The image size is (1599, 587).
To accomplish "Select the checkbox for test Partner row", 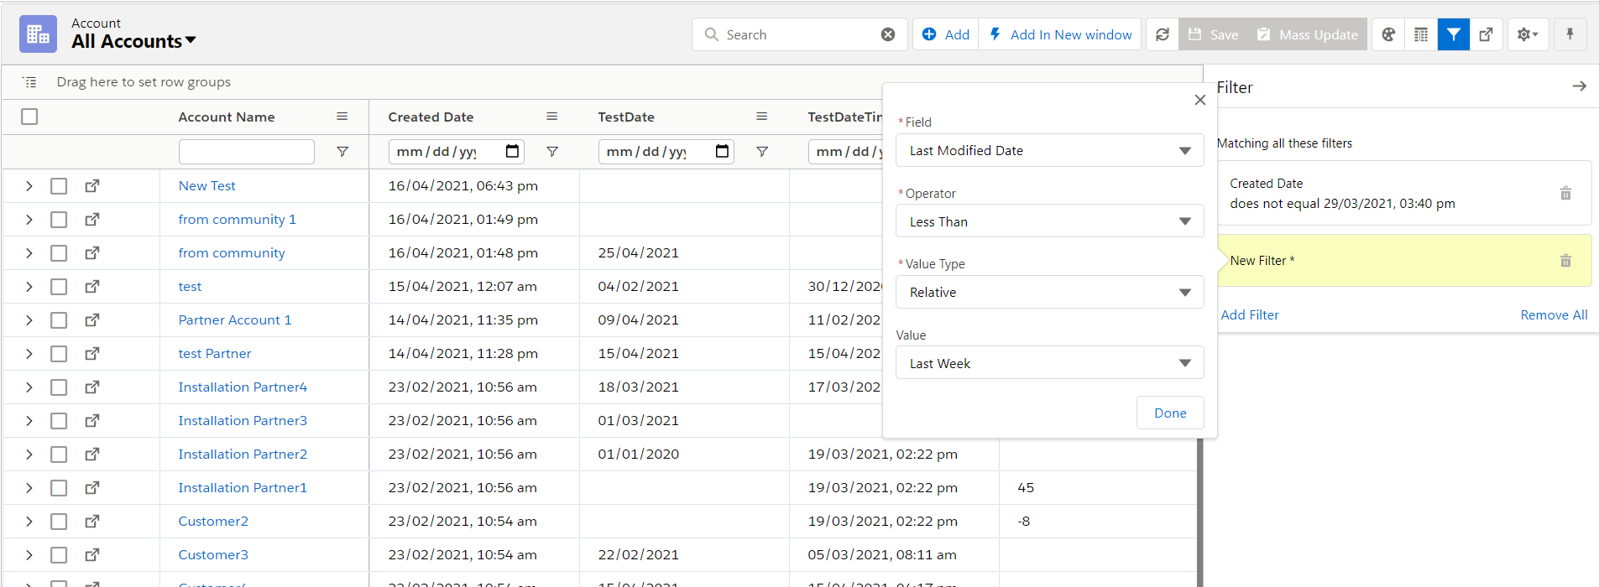I will pos(59,353).
